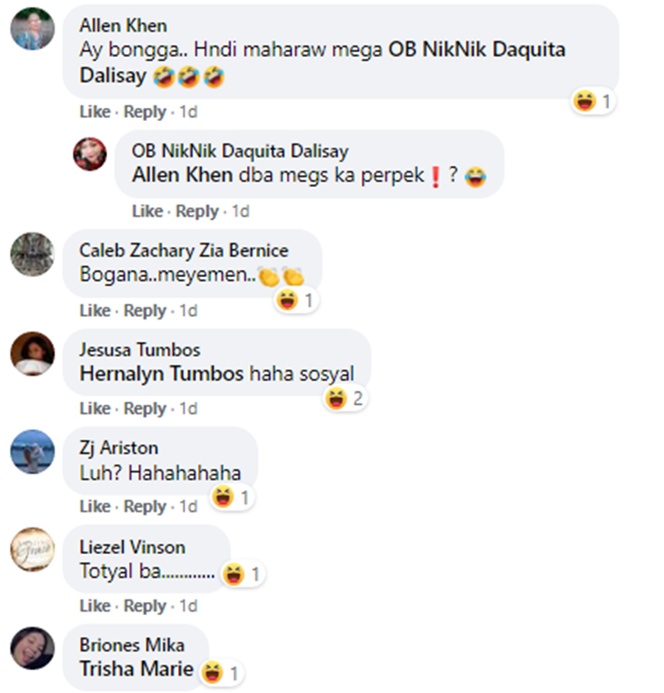Open Allen Khen's profile picture
Viewport: 664px width, 693px height.
[33, 28]
